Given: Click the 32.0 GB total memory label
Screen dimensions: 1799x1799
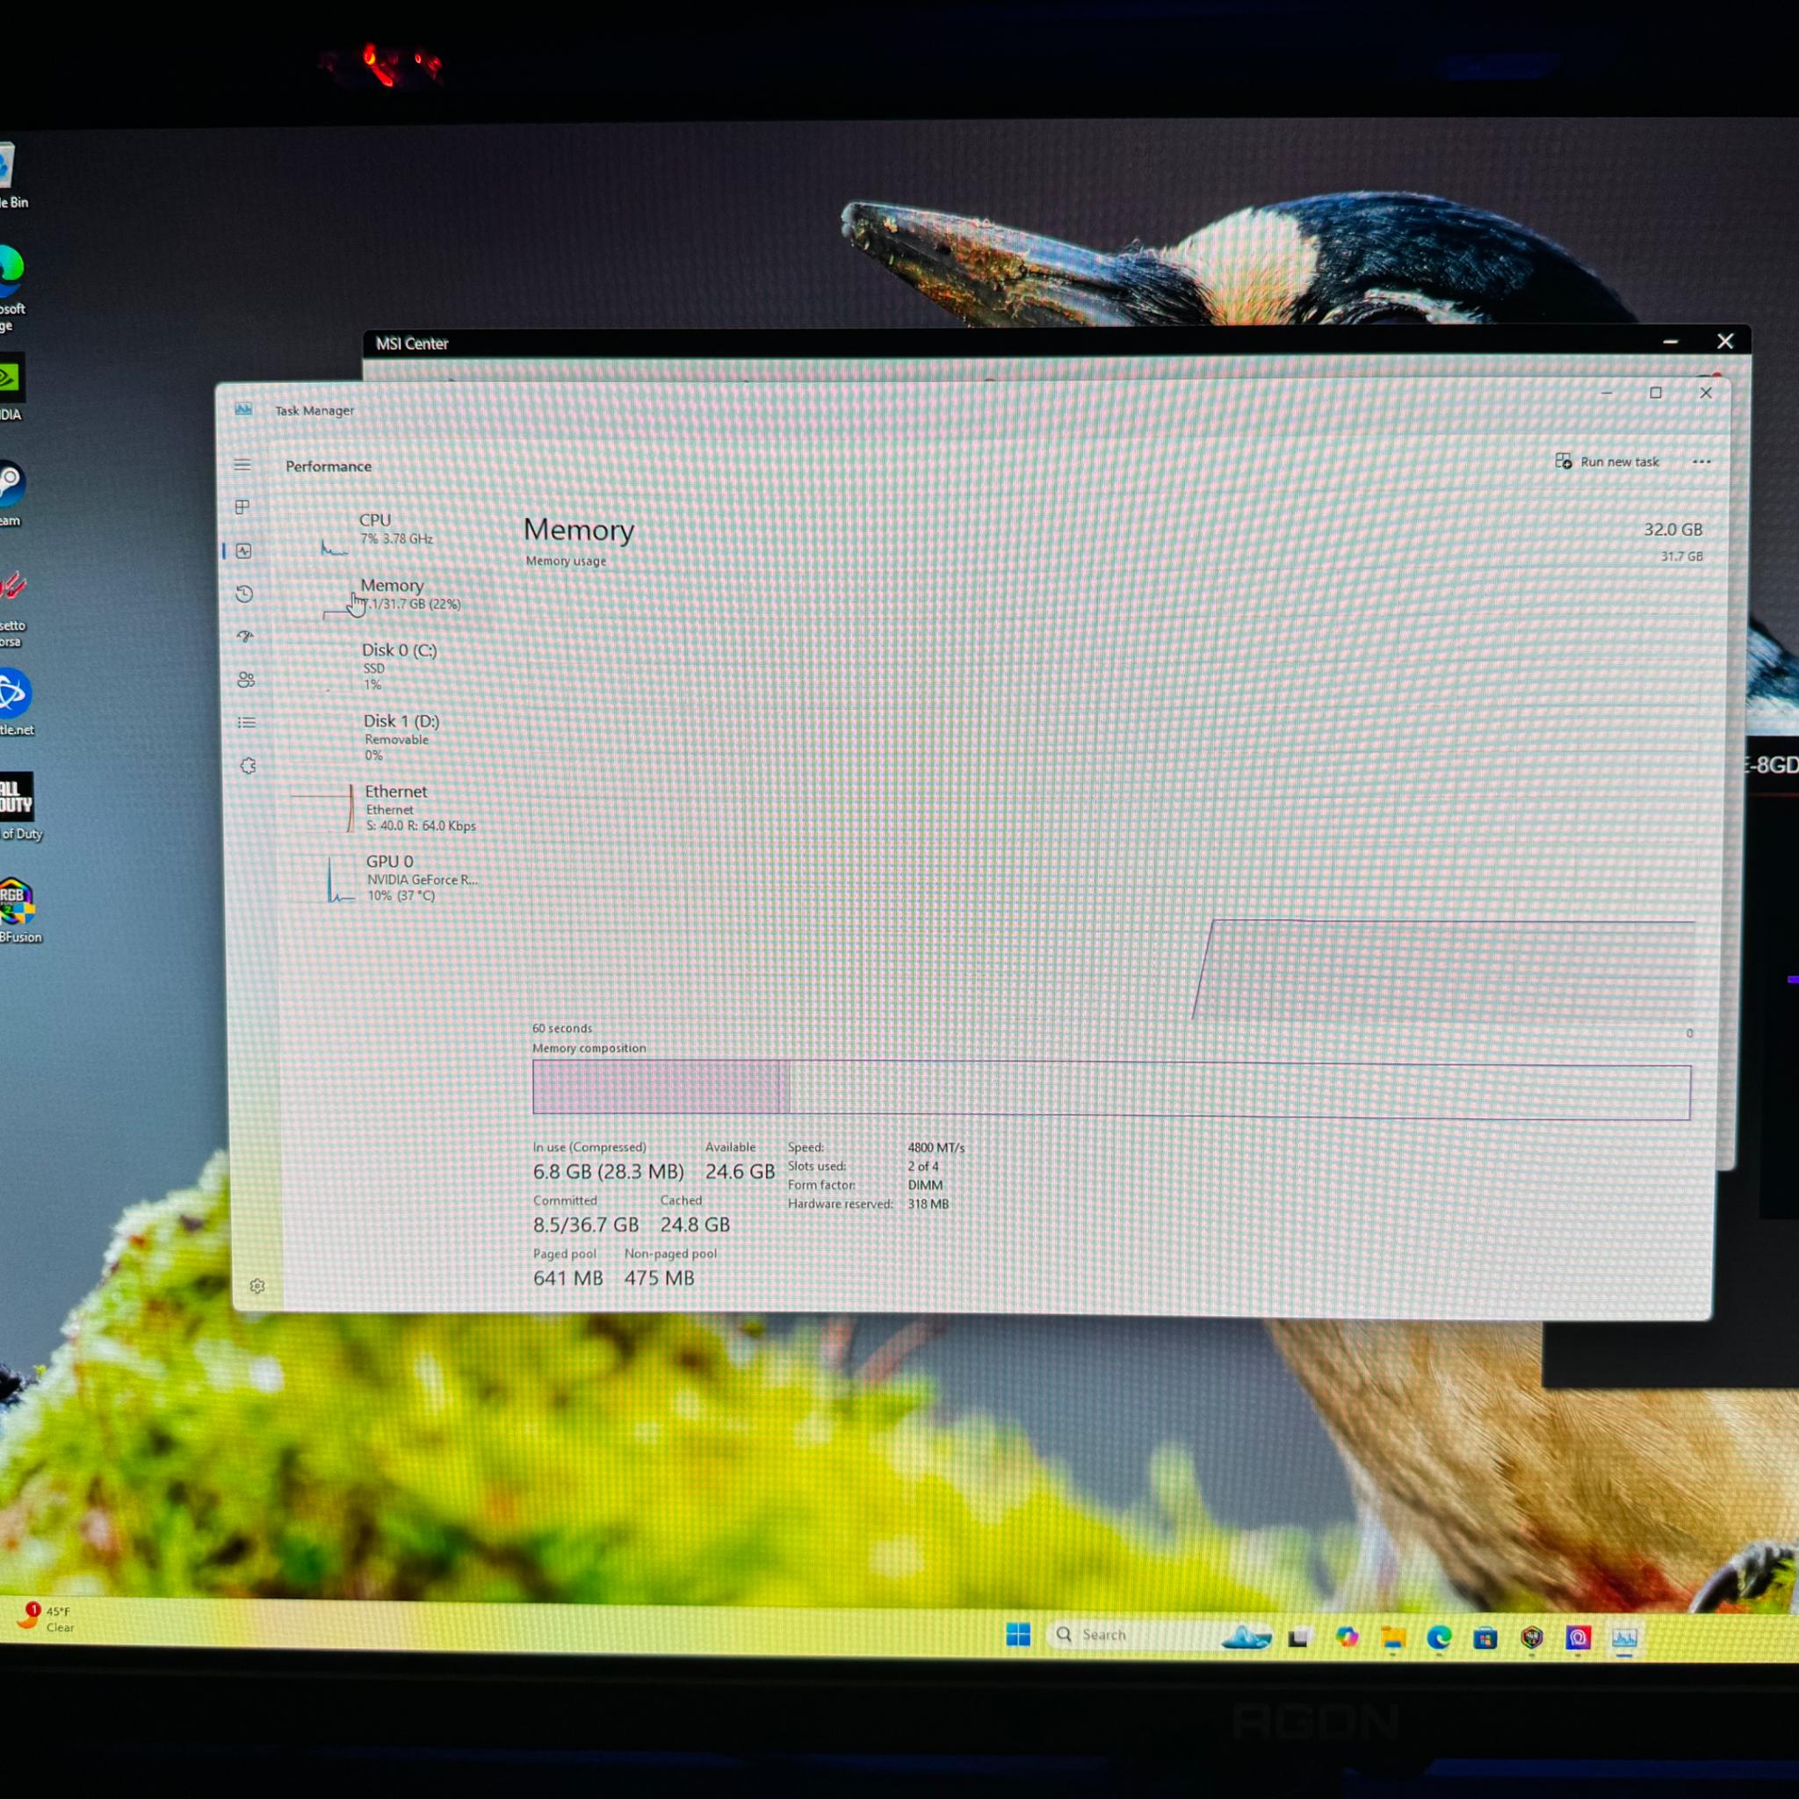Looking at the screenshot, I should point(1673,529).
